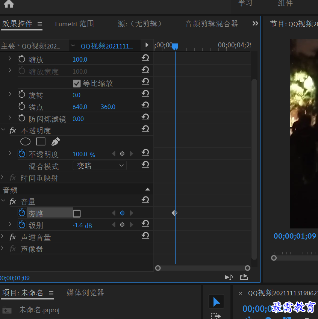The height and width of the screenshot is (319, 318).
Task: Go to next 级别 keyframe
Action: point(132,225)
